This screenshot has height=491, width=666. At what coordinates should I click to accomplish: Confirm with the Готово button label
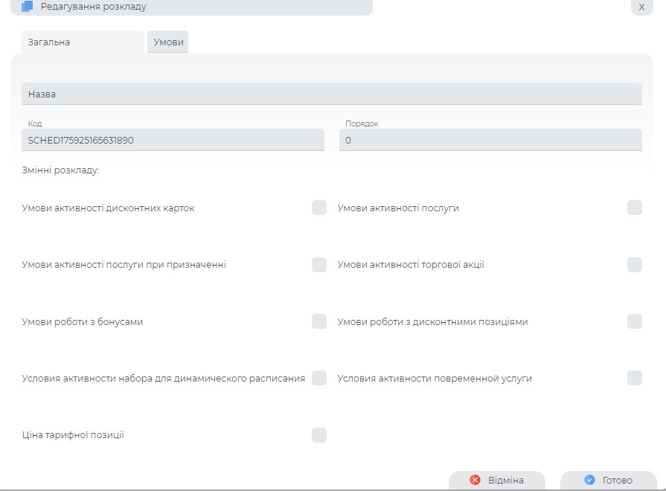coord(618,480)
